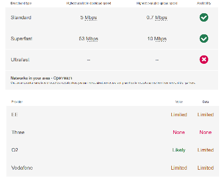Click the Networks in your area Openreach heading
The image size is (222, 179).
pyautogui.click(x=41, y=78)
